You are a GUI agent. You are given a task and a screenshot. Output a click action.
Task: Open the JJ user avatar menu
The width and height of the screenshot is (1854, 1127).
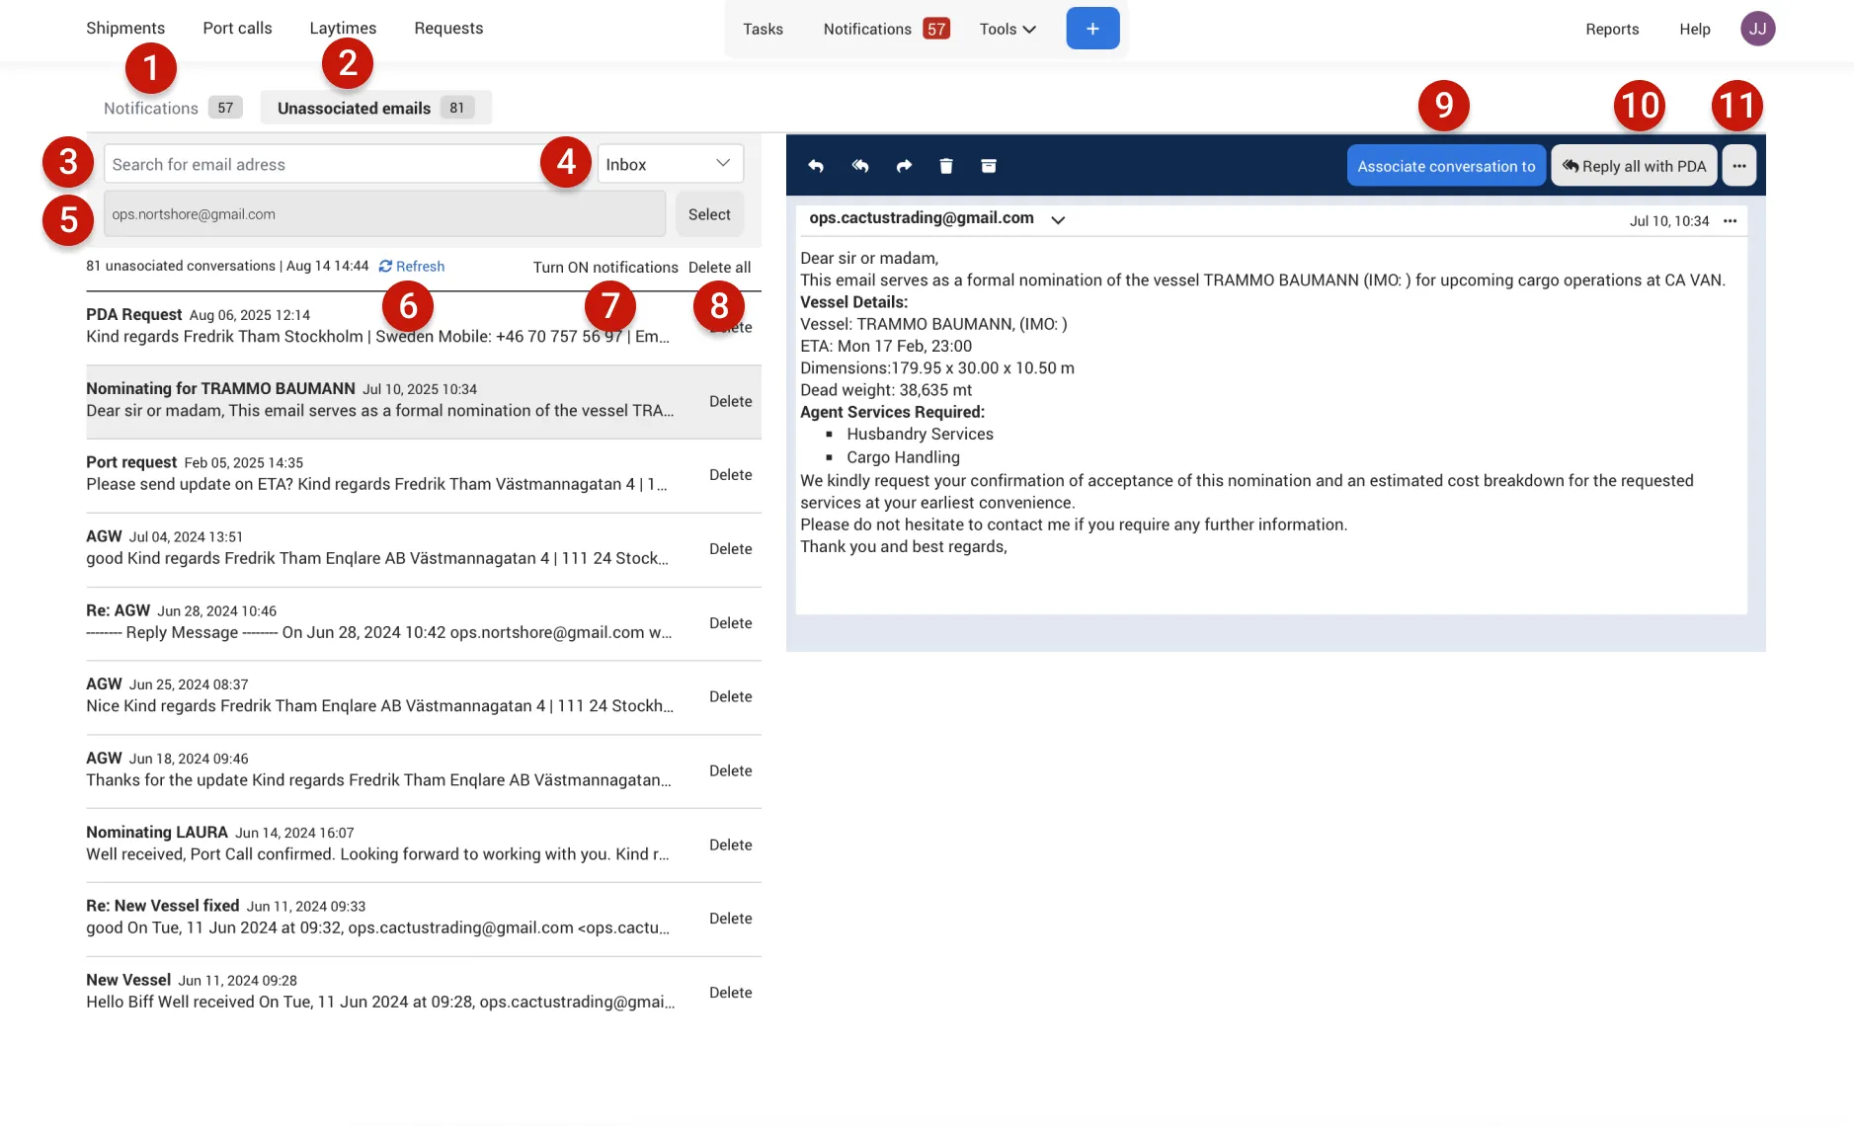click(1757, 29)
